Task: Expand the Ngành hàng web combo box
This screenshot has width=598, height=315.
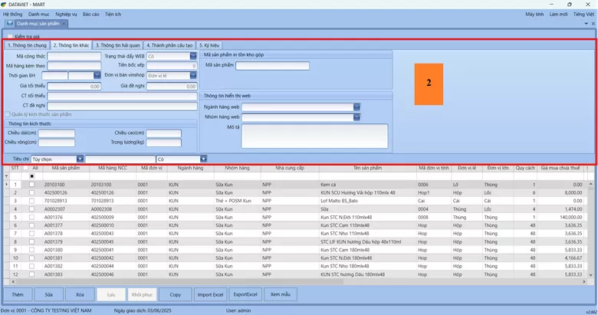Action: point(356,107)
